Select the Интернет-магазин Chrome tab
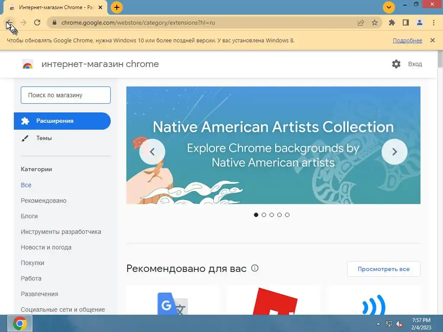 click(55, 8)
